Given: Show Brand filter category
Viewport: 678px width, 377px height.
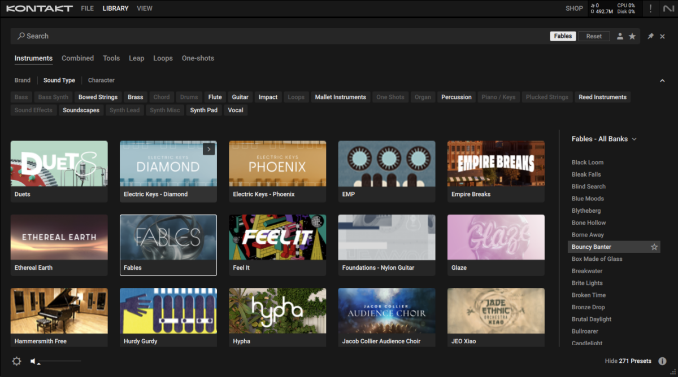Looking at the screenshot, I should pyautogui.click(x=23, y=80).
